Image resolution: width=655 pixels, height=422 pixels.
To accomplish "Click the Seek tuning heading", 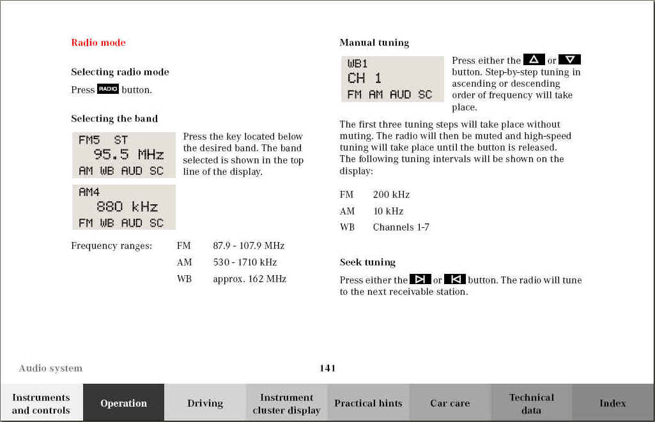I will pyautogui.click(x=367, y=262).
